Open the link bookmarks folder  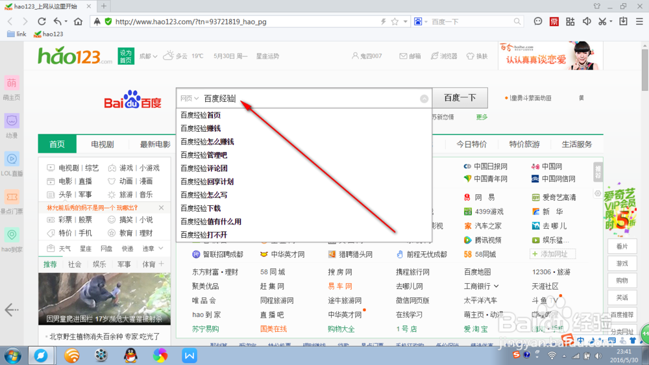pyautogui.click(x=17, y=34)
